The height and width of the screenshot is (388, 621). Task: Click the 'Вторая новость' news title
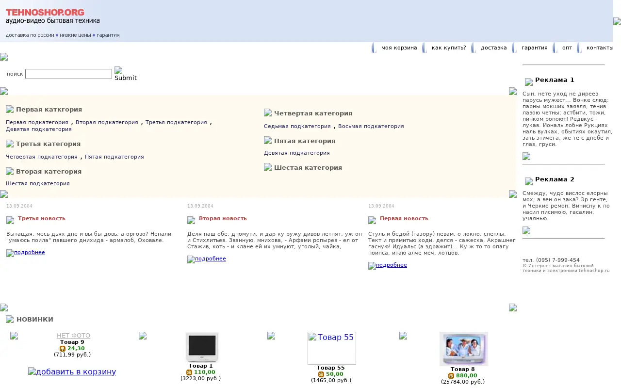tap(223, 218)
